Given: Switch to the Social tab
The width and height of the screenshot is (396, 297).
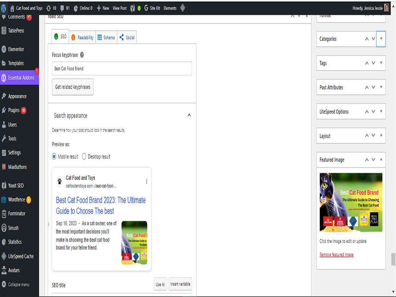Looking at the screenshot, I should pyautogui.click(x=127, y=38).
